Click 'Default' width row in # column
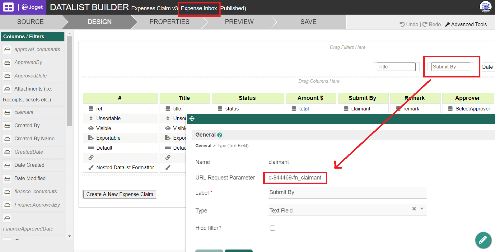The height and width of the screenshot is (252, 495). [x=120, y=148]
